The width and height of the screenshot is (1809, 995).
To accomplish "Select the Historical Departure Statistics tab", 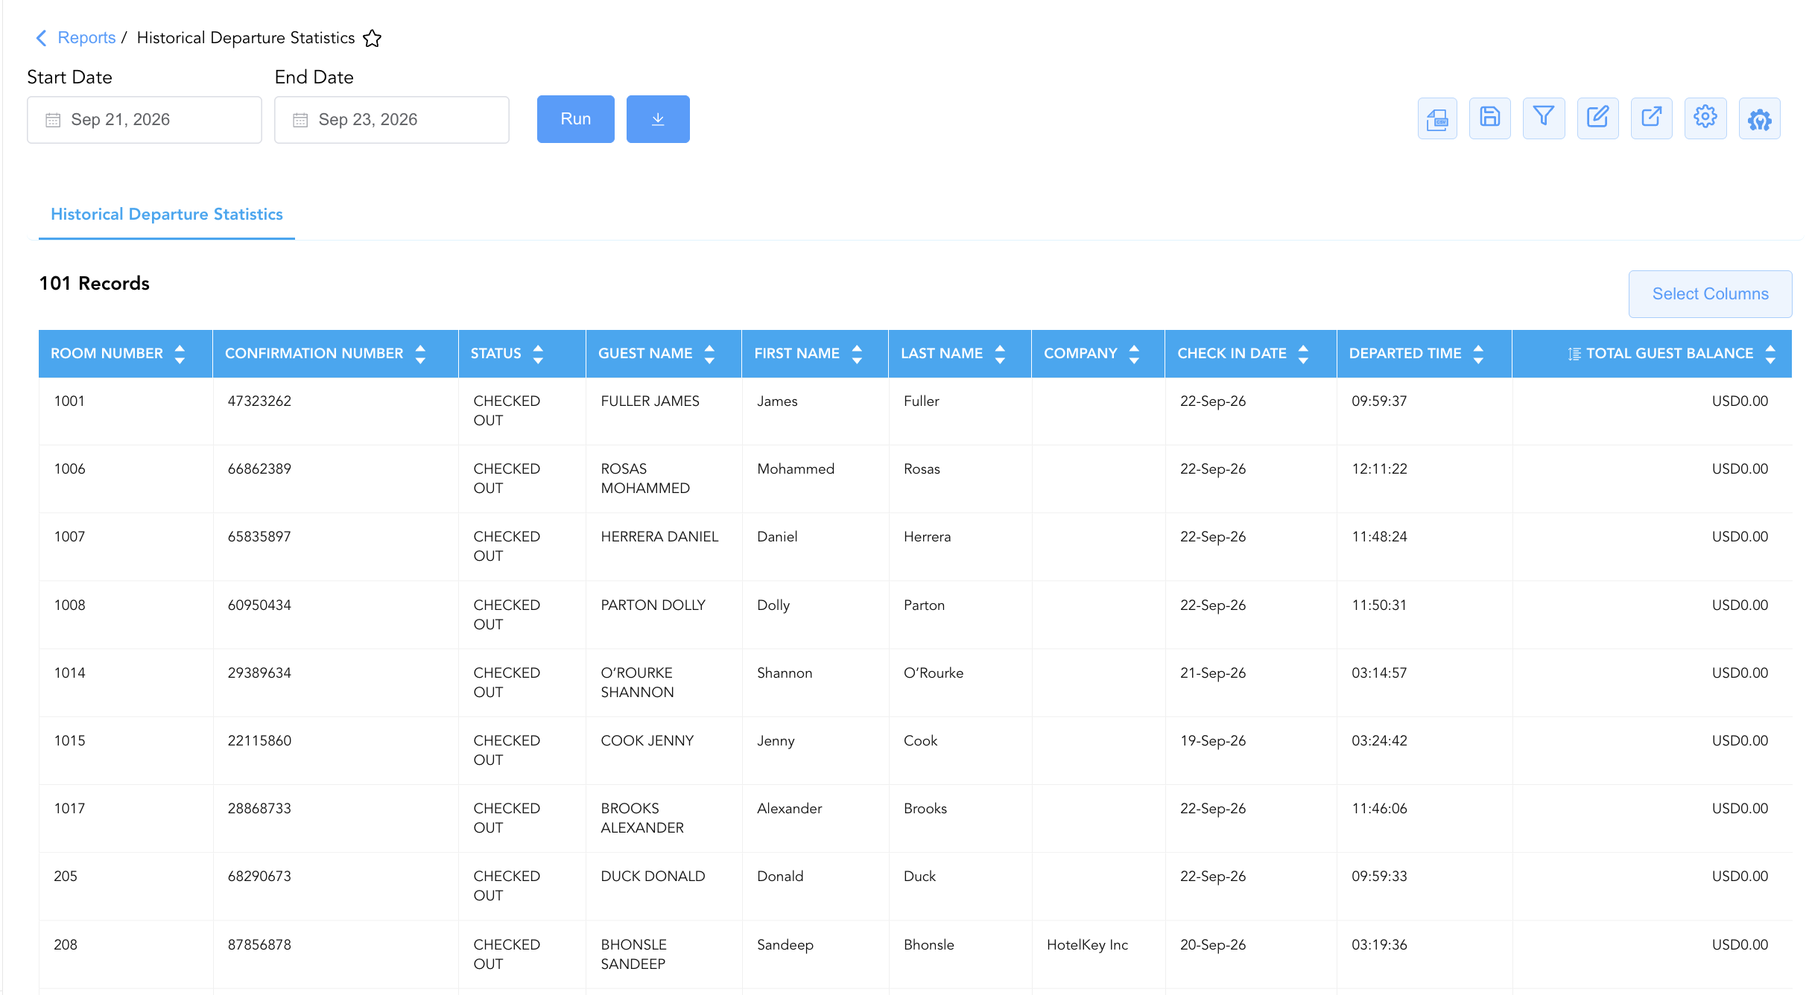I will [x=167, y=214].
